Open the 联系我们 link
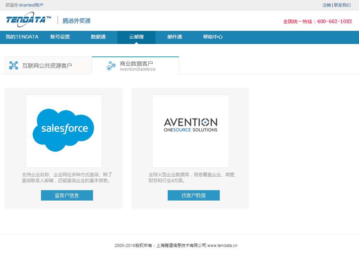This screenshot has width=359, height=257. (x=342, y=5)
